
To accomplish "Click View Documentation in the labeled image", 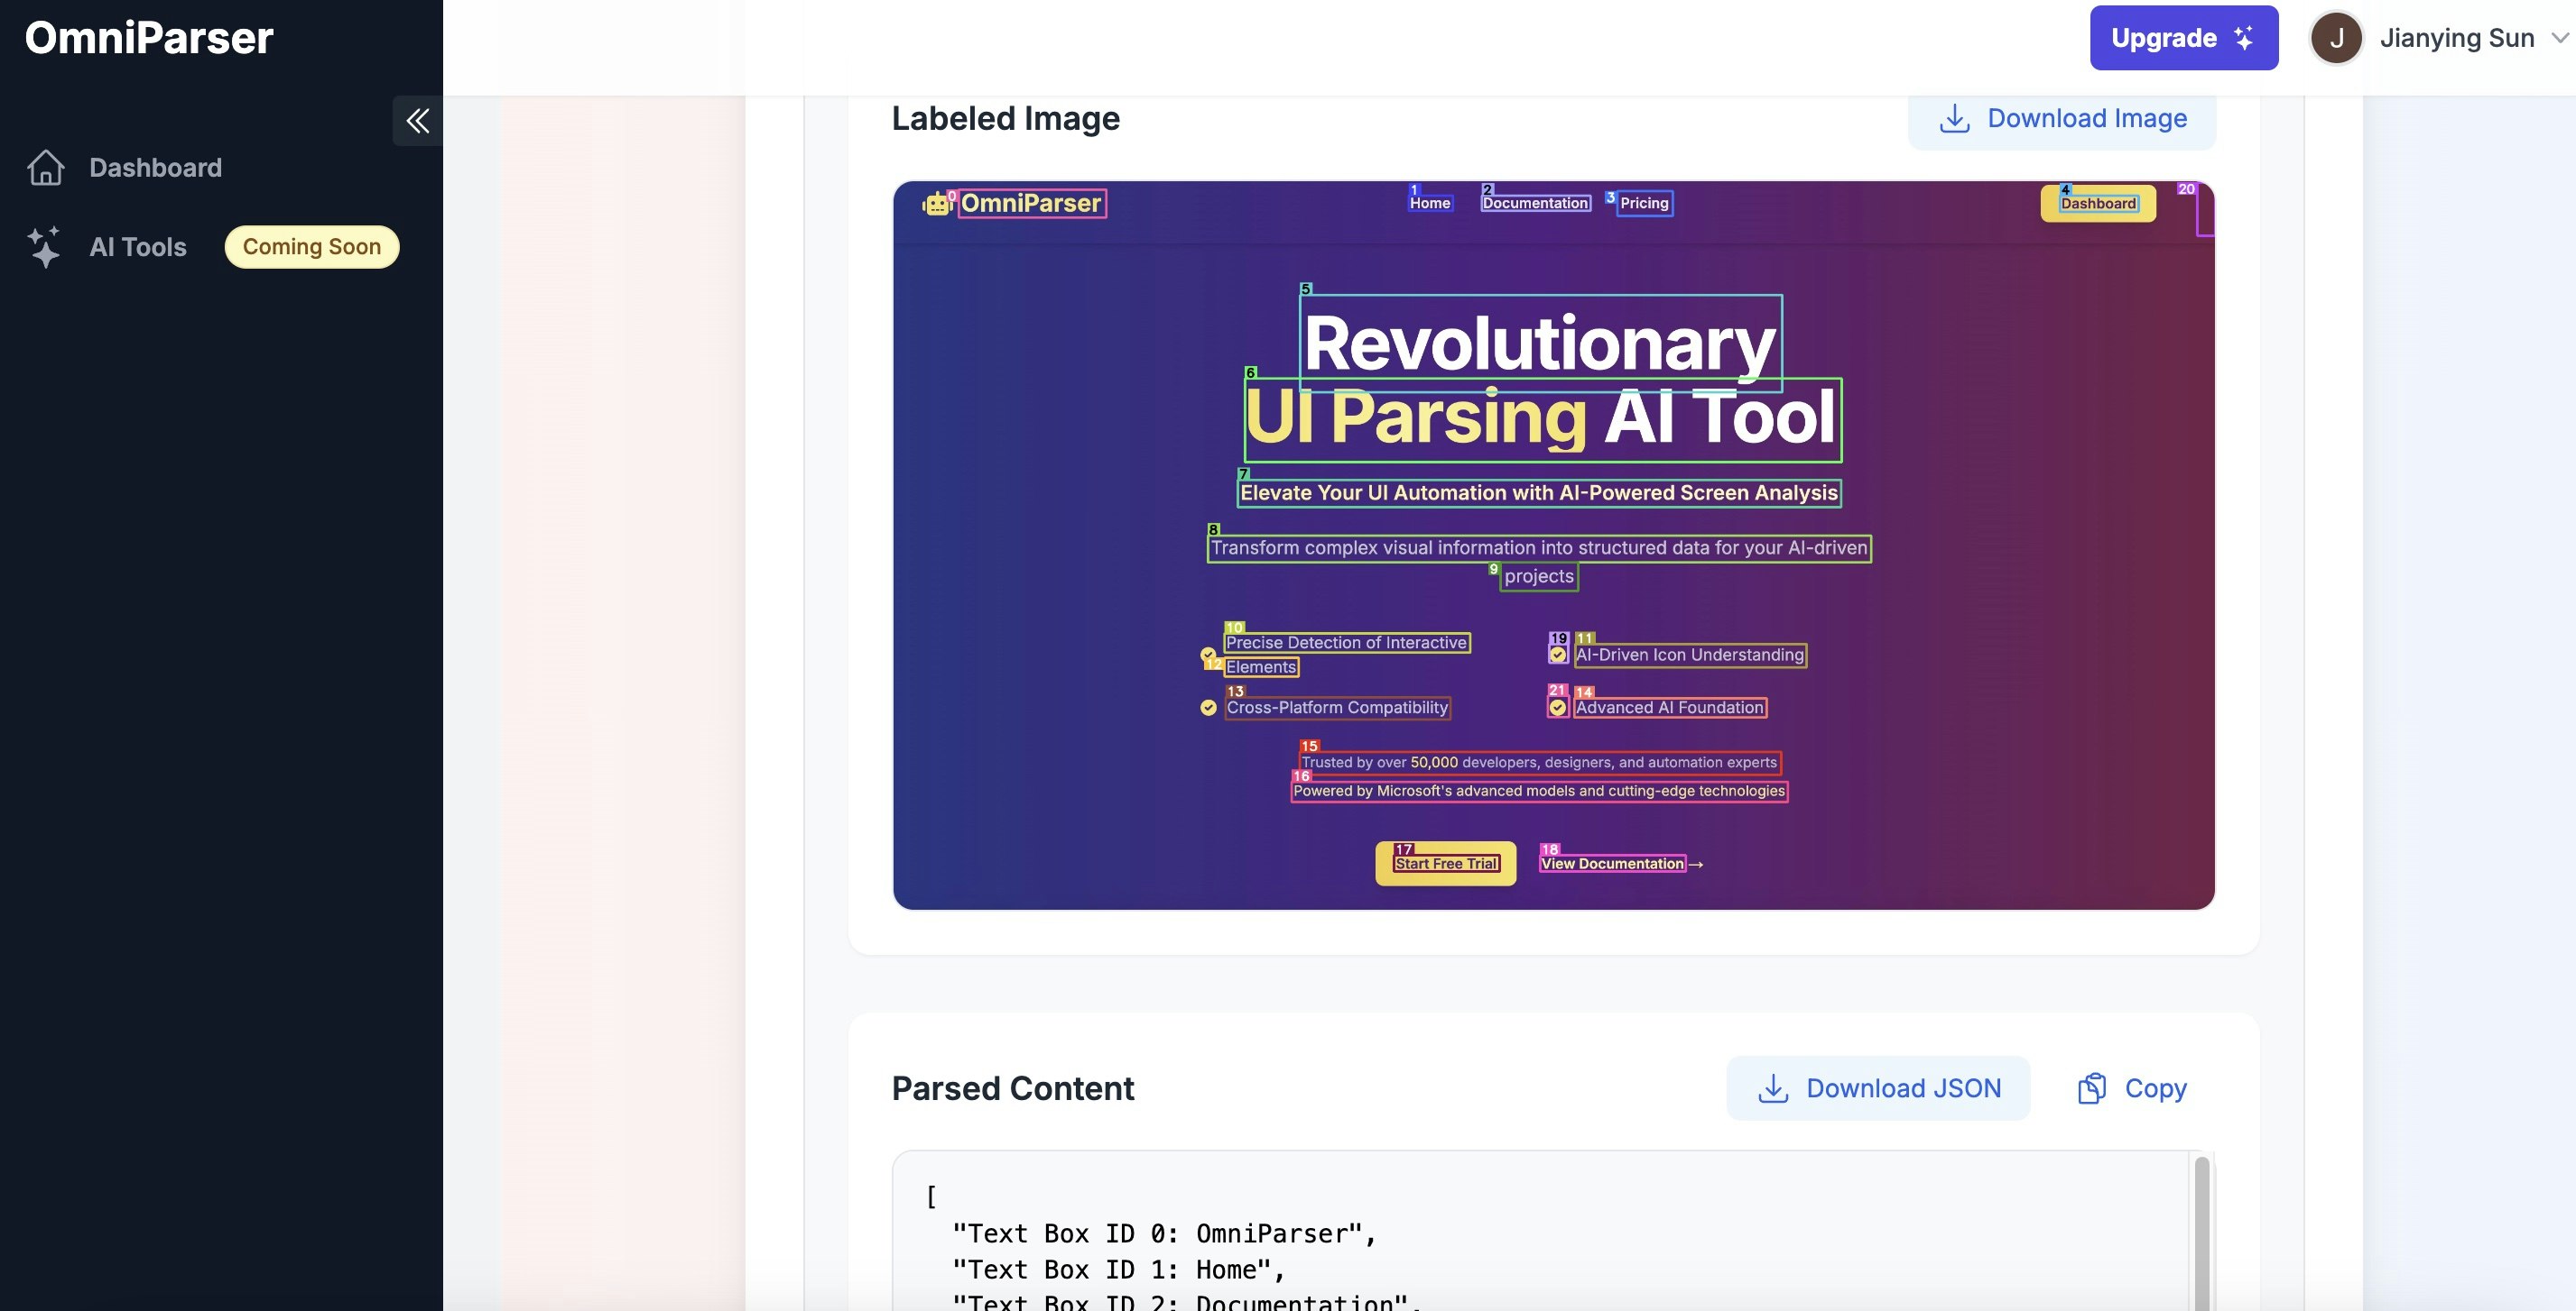I will tap(1612, 864).
